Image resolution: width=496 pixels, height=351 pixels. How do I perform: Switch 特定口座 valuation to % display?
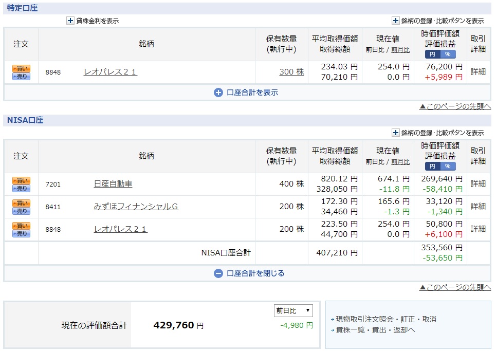point(448,54)
